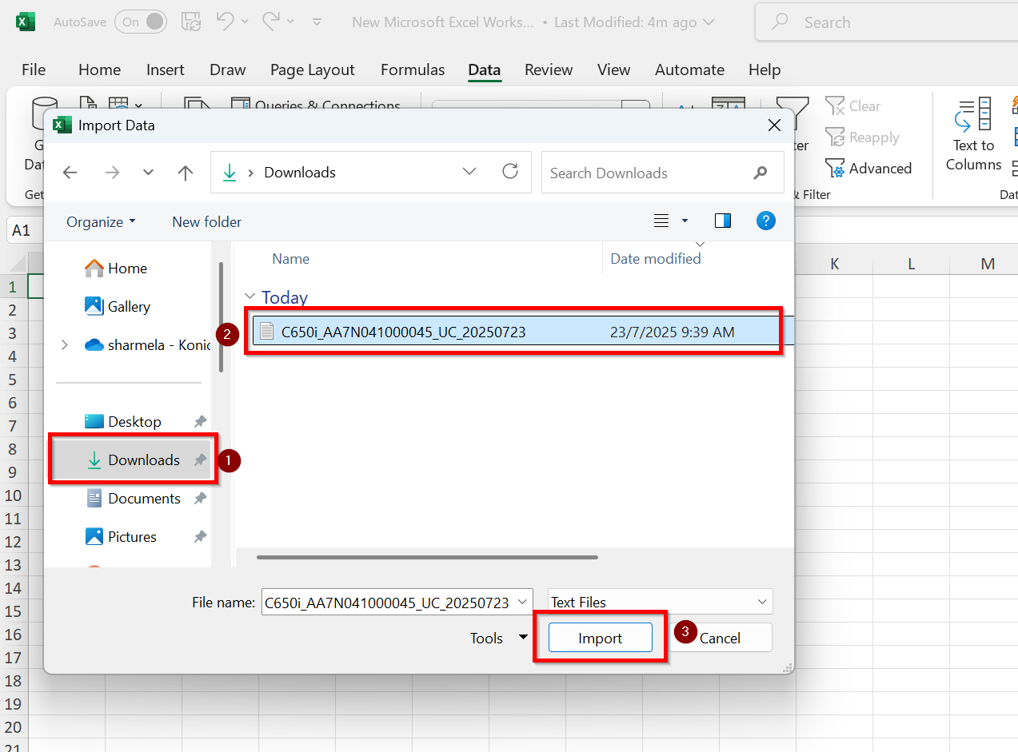Click the Cancel button
1018x752 pixels.
[x=721, y=638]
